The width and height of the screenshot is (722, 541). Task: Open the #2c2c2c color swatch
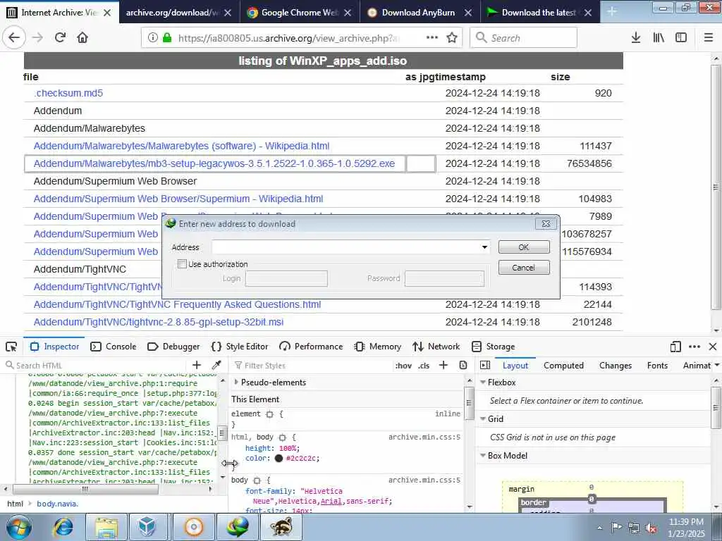279,458
